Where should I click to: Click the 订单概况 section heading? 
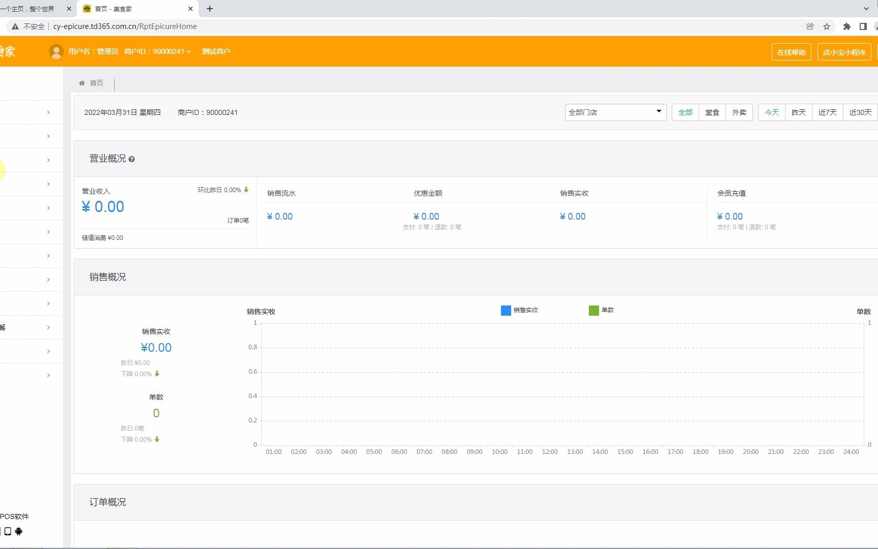(x=108, y=502)
